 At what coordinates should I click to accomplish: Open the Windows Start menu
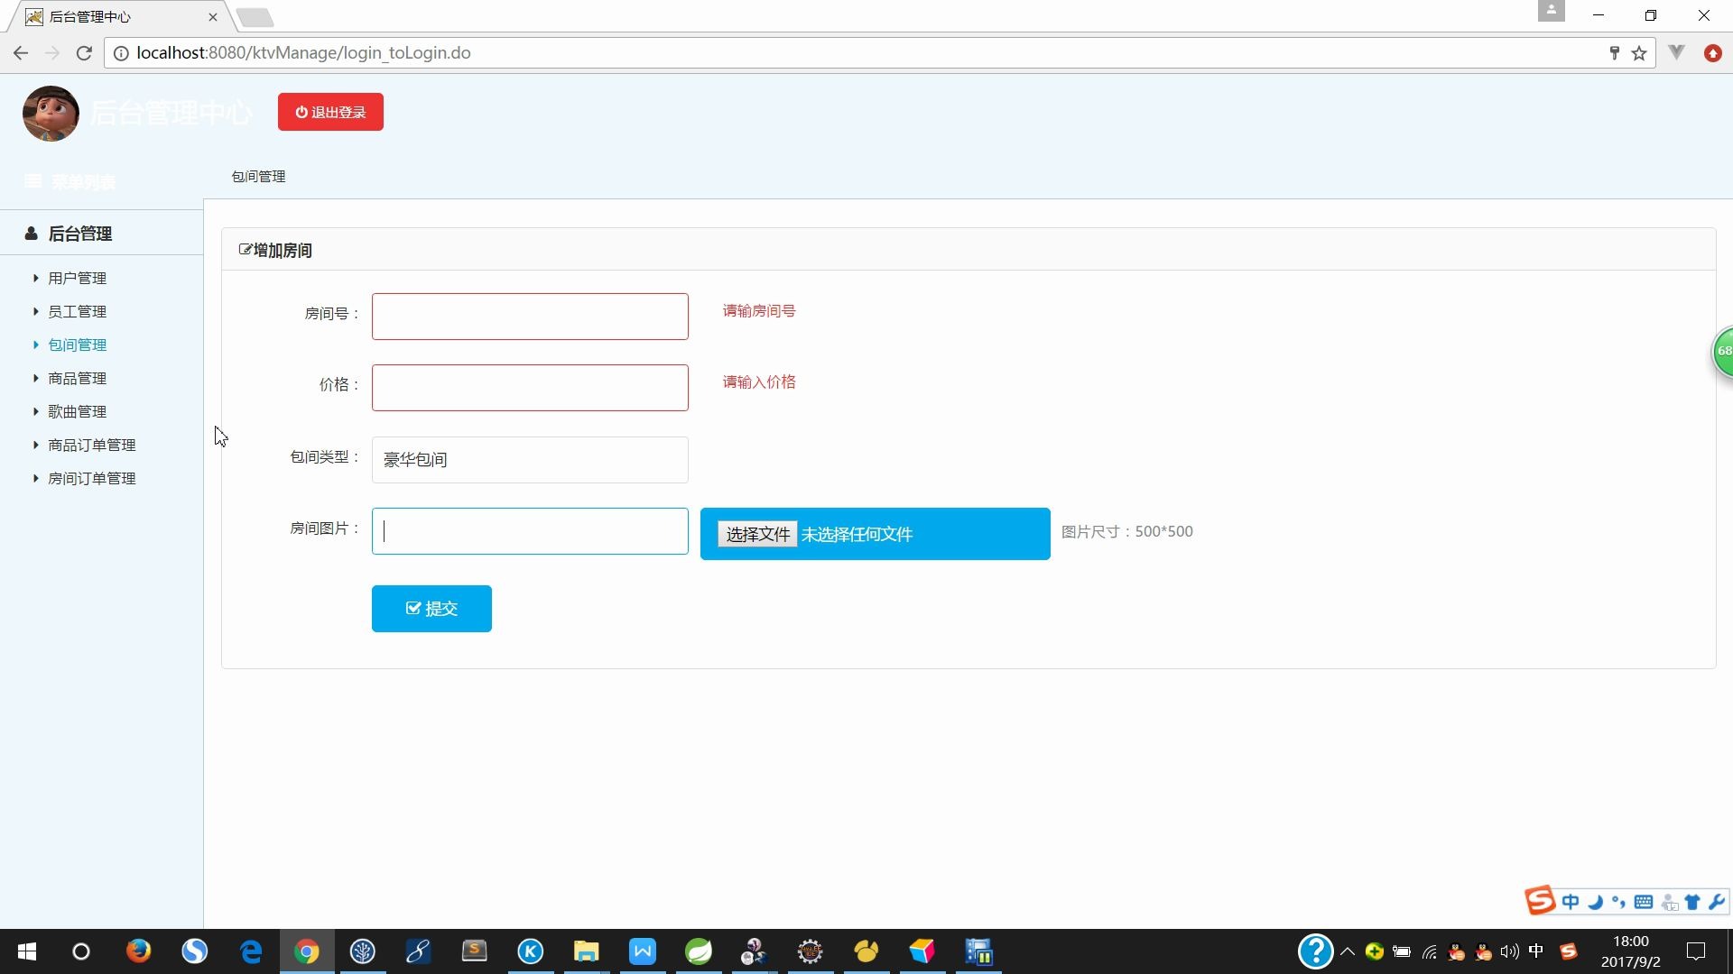click(x=27, y=951)
